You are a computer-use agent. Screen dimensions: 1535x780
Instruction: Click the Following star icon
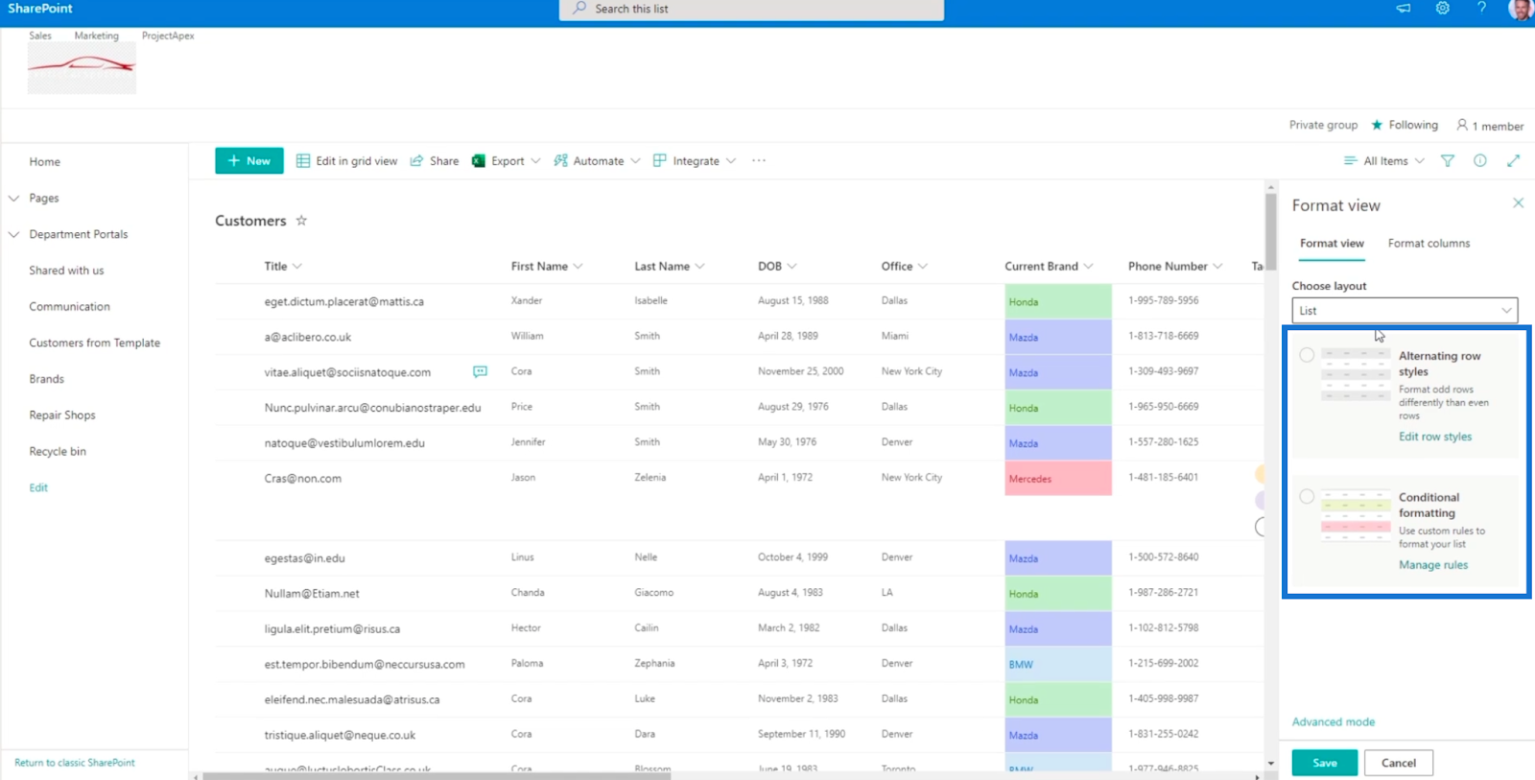coord(1377,125)
